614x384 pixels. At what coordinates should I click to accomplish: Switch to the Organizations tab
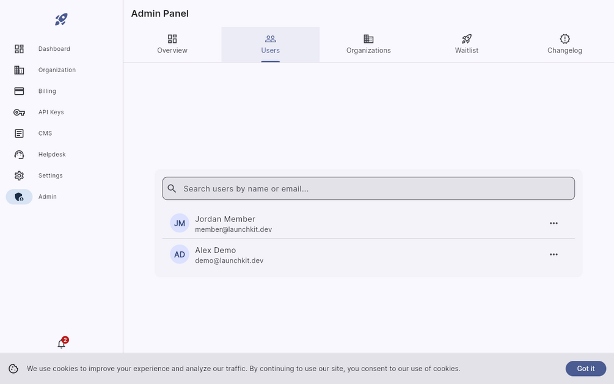click(368, 44)
